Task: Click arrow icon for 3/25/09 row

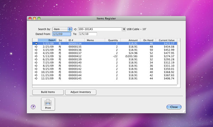Action: coord(36,50)
